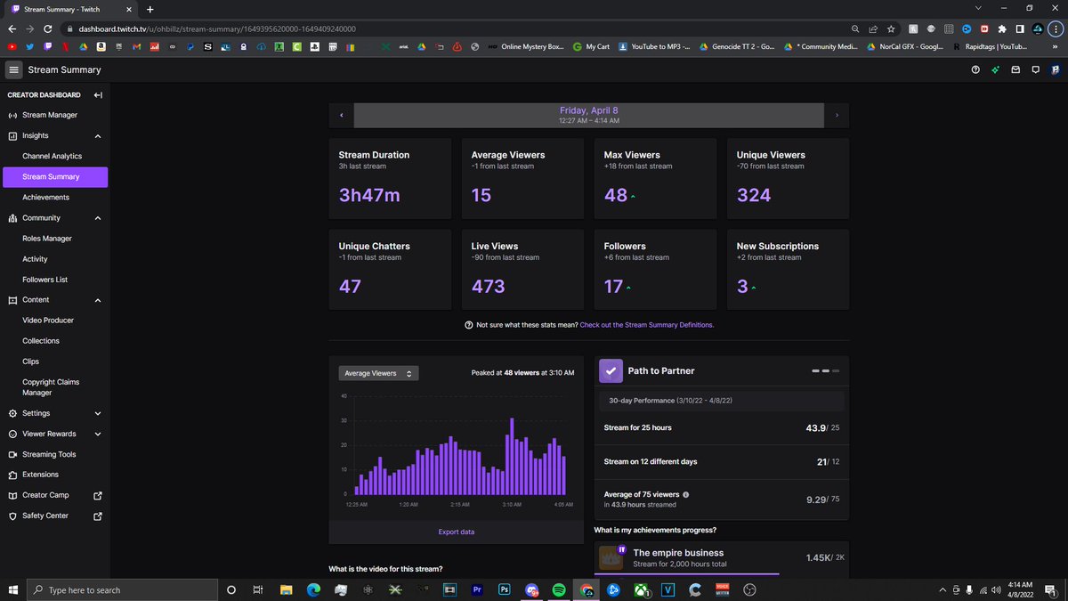This screenshot has width=1068, height=601.
Task: Open Premiere Pro from the taskbar
Action: pos(477,590)
